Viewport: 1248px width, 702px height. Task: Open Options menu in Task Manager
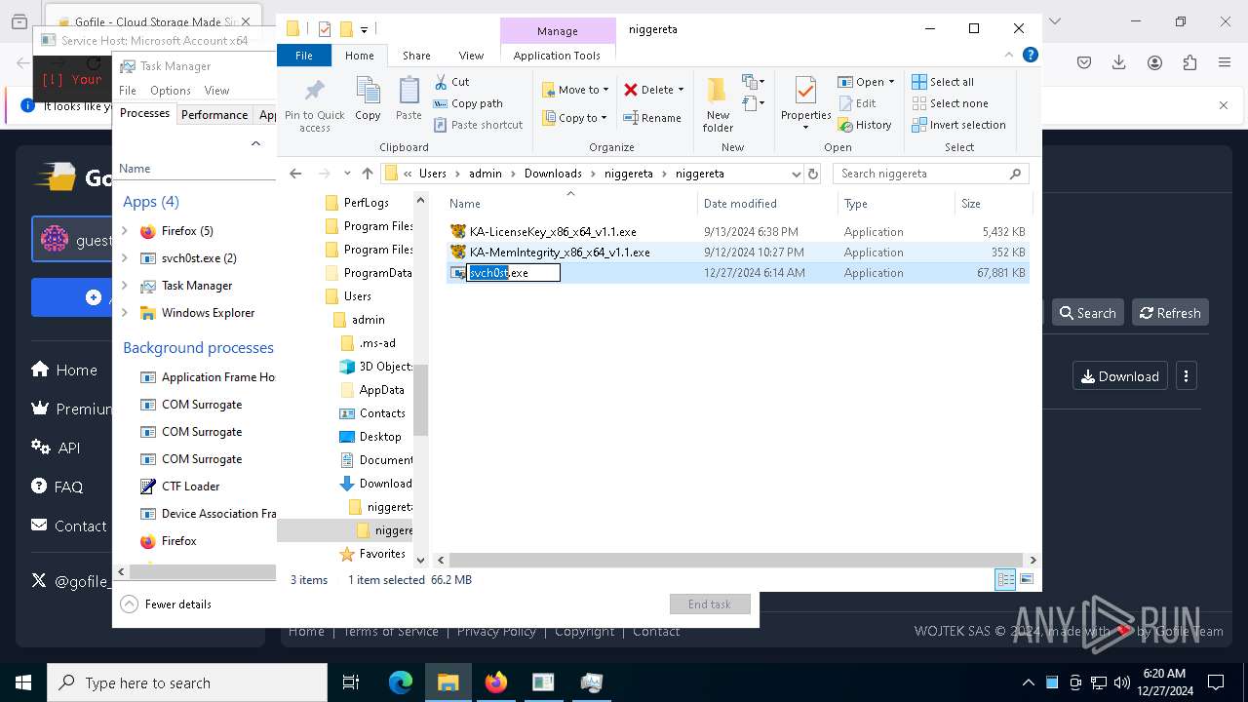(x=171, y=91)
